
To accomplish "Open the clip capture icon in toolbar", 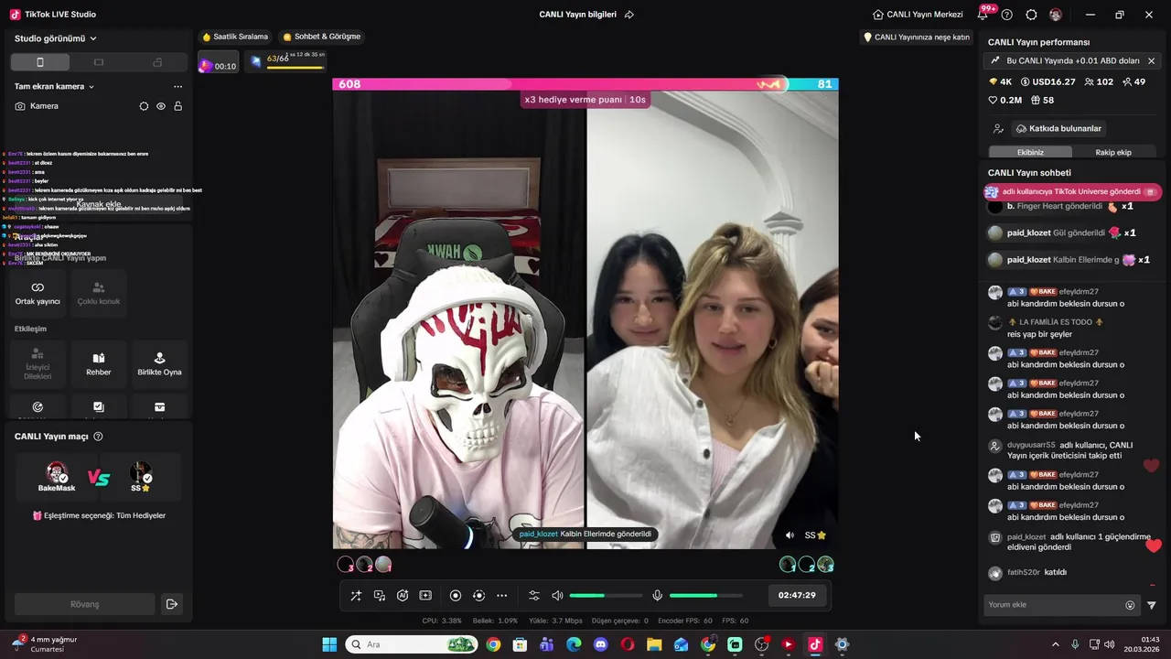I will pyautogui.click(x=425, y=596).
